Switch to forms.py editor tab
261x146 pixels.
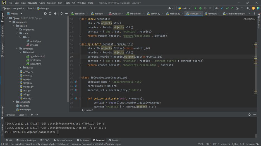[x=212, y=14]
